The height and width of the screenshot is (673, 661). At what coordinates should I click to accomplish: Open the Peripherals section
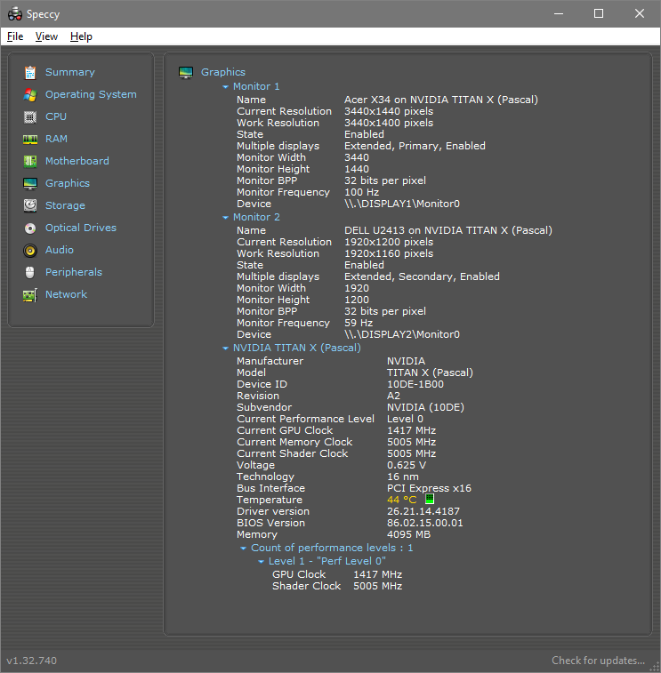(74, 272)
